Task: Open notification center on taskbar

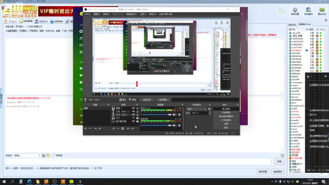Action: point(323,182)
